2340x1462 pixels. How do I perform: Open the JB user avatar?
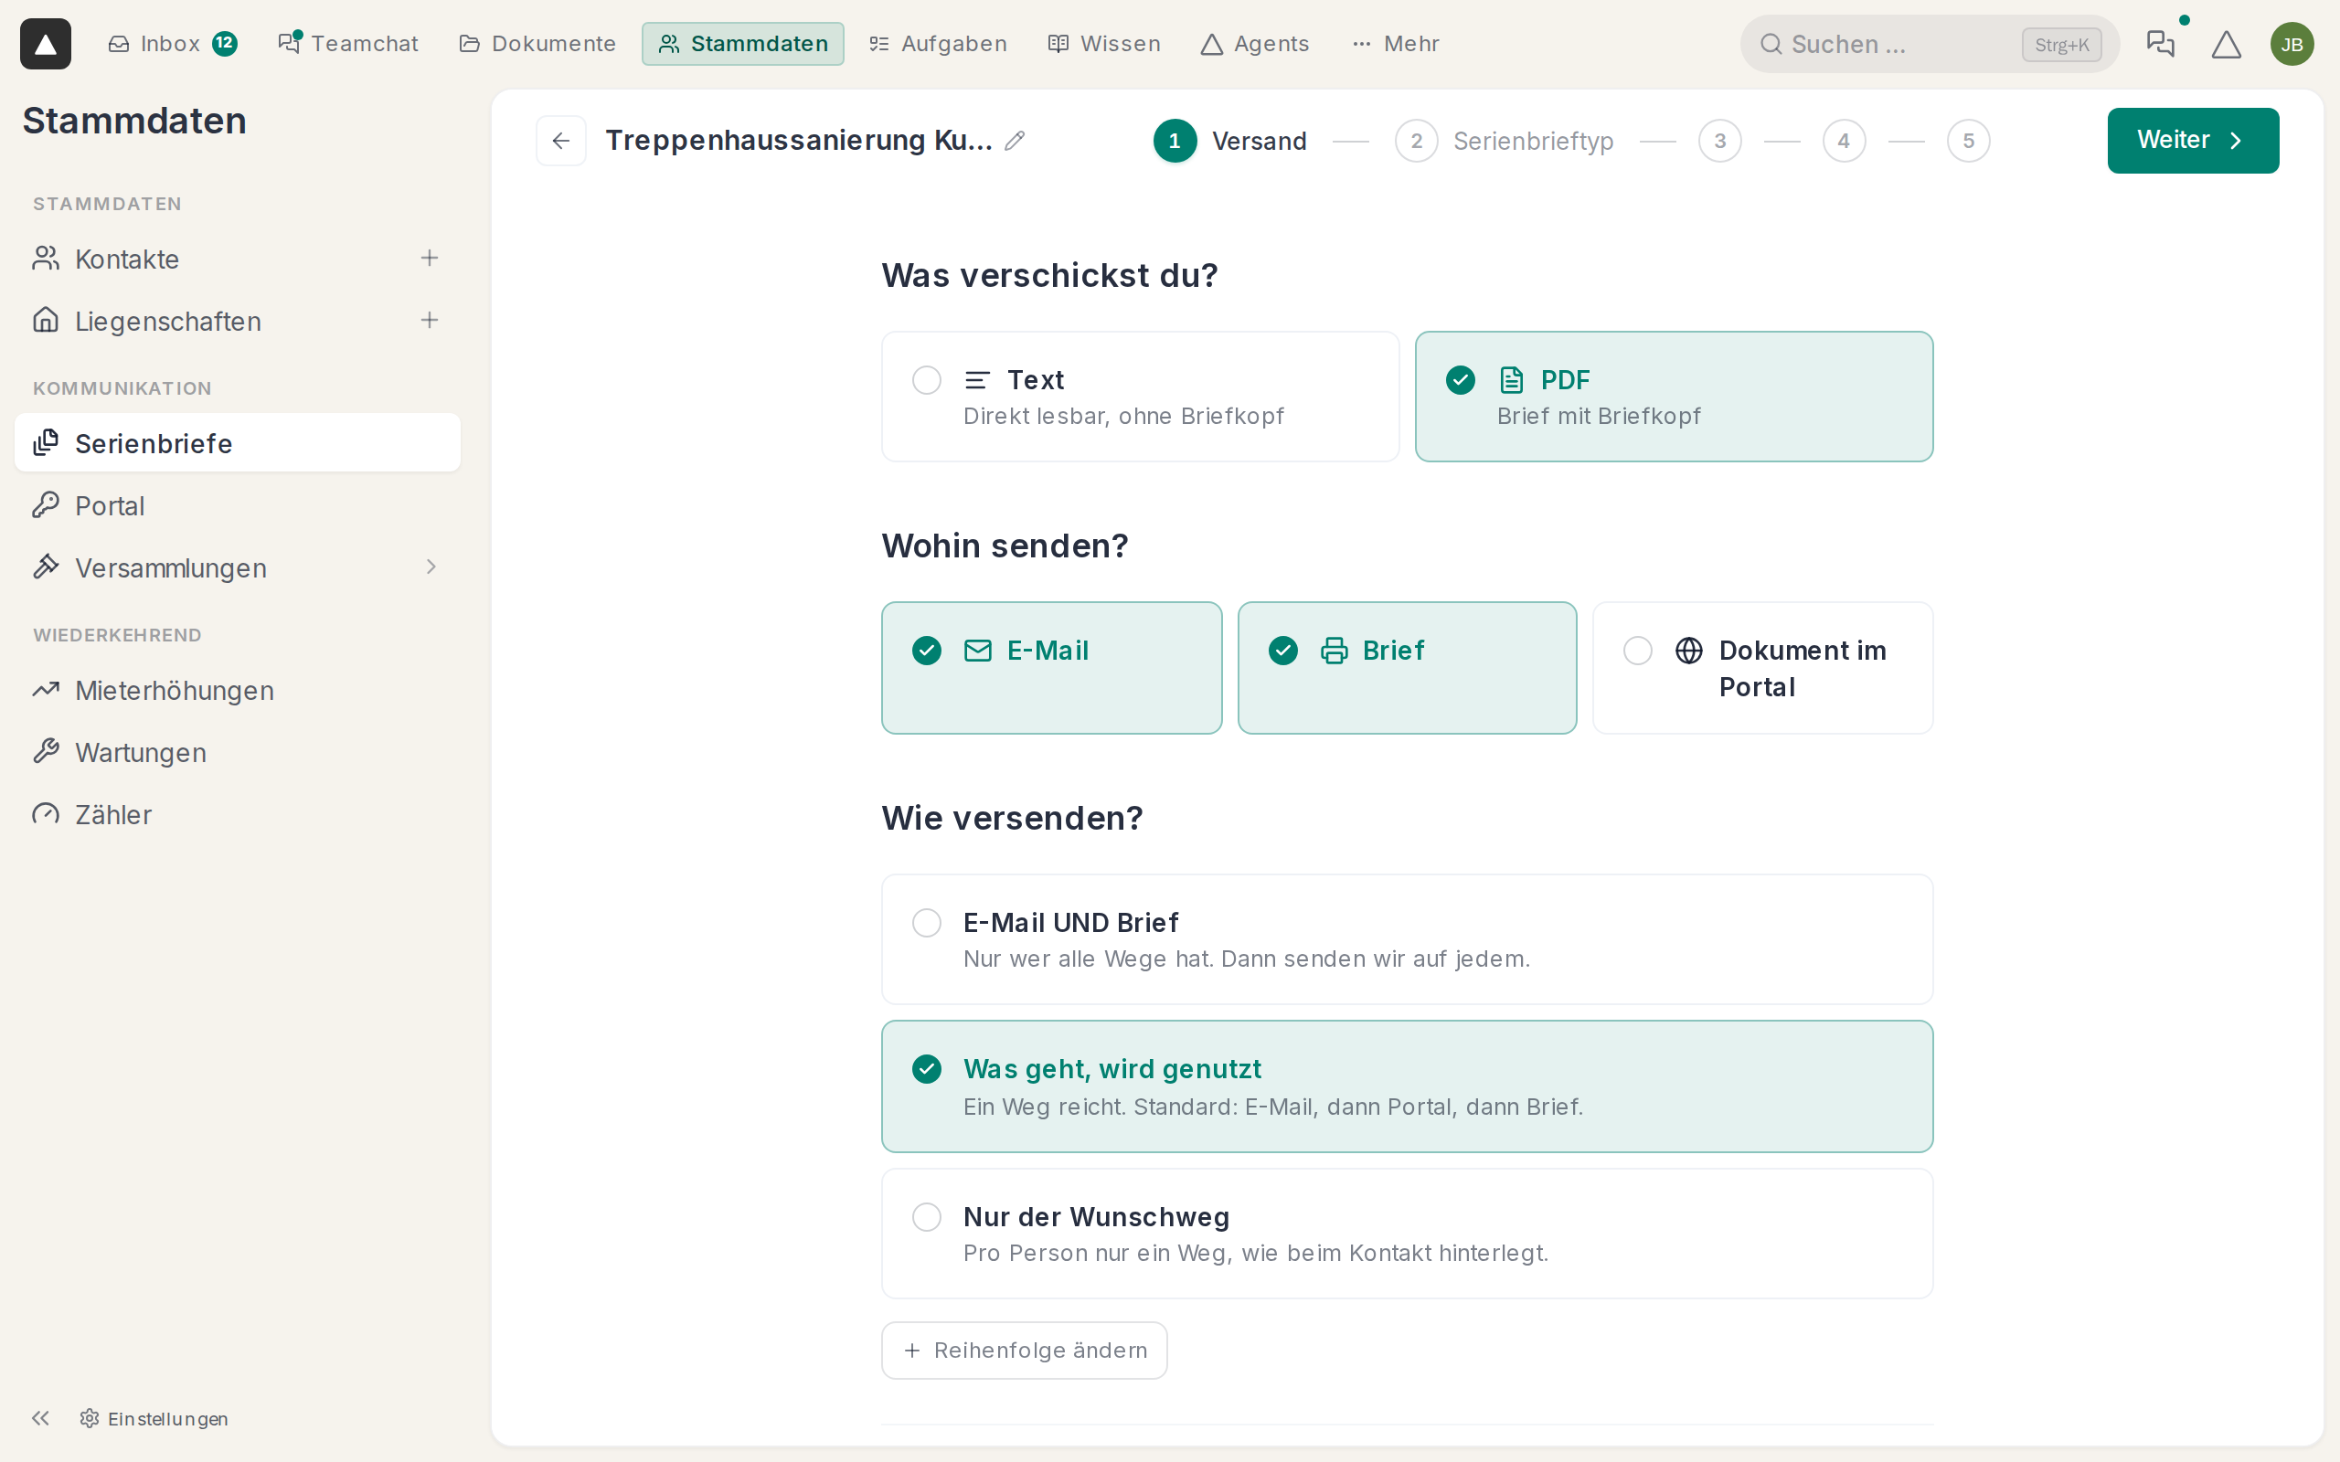coord(2292,44)
